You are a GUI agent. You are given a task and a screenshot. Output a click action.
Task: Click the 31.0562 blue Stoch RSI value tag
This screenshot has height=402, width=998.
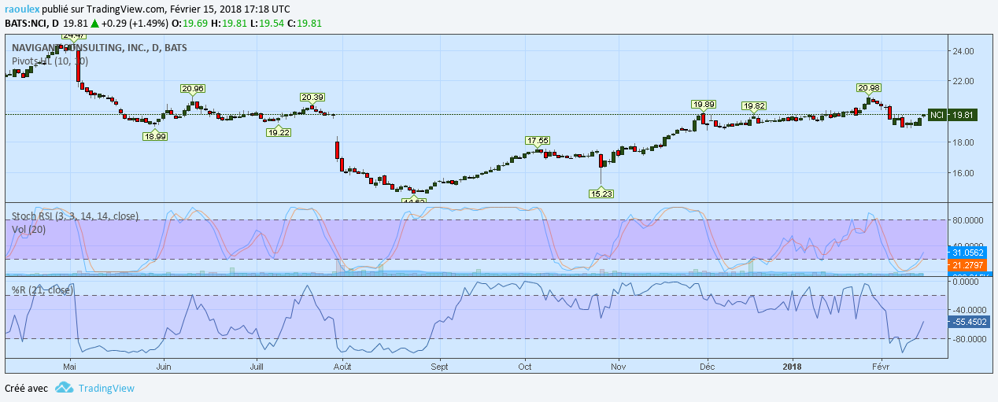pos(968,253)
